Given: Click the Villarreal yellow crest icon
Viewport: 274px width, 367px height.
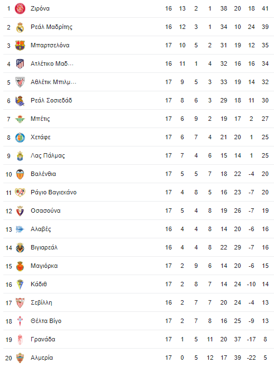Looking at the screenshot, I should pyautogui.click(x=20, y=248).
